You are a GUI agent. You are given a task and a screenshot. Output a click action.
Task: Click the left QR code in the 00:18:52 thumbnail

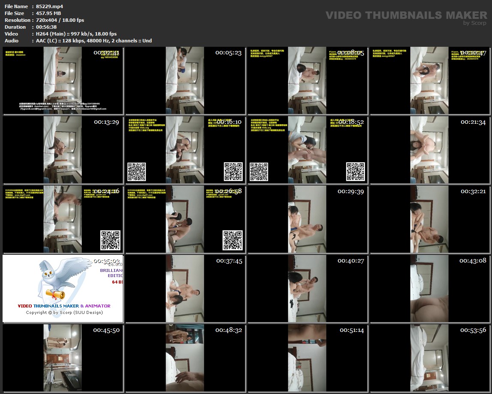[259, 171]
